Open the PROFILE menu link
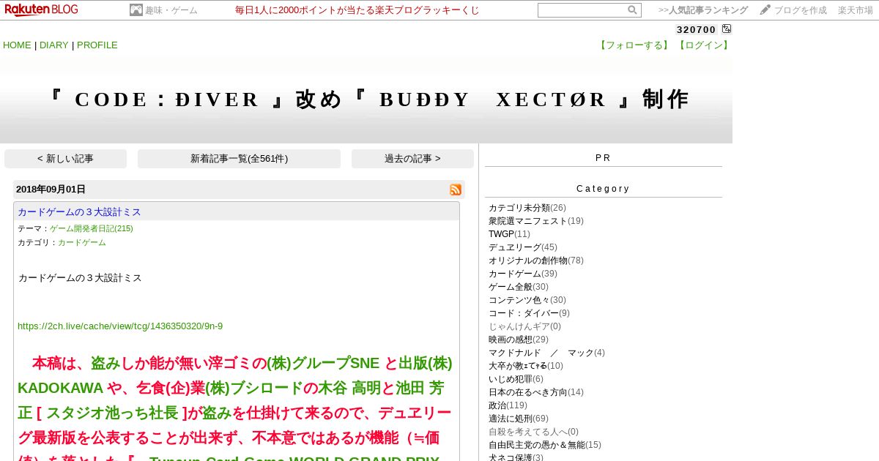879x461 pixels. pos(97,45)
